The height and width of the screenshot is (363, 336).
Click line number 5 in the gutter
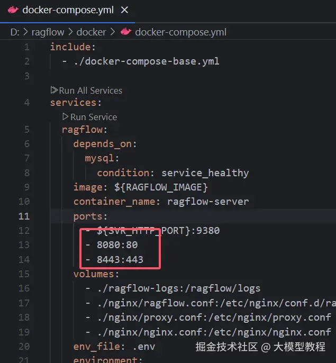27,130
